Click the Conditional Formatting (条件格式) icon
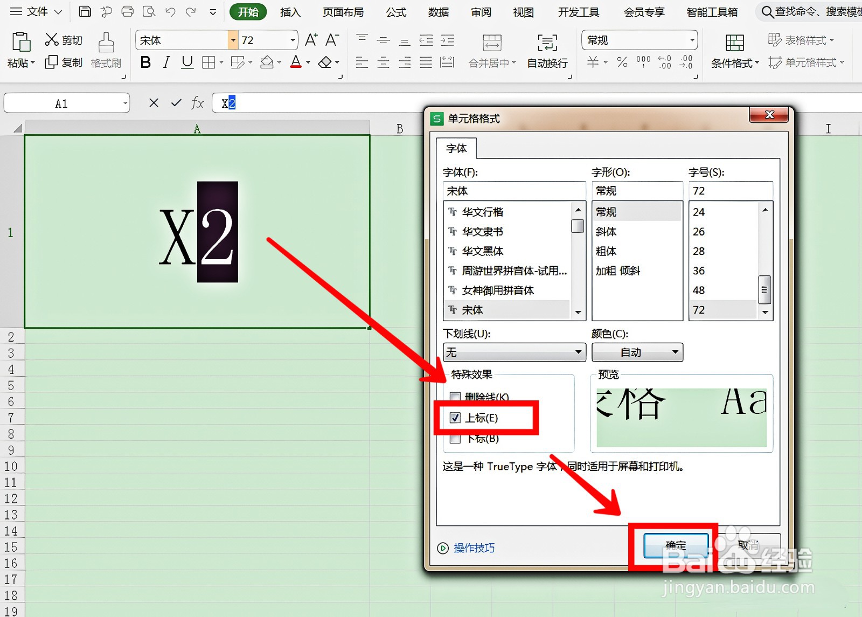The height and width of the screenshot is (617, 862). pos(734,43)
